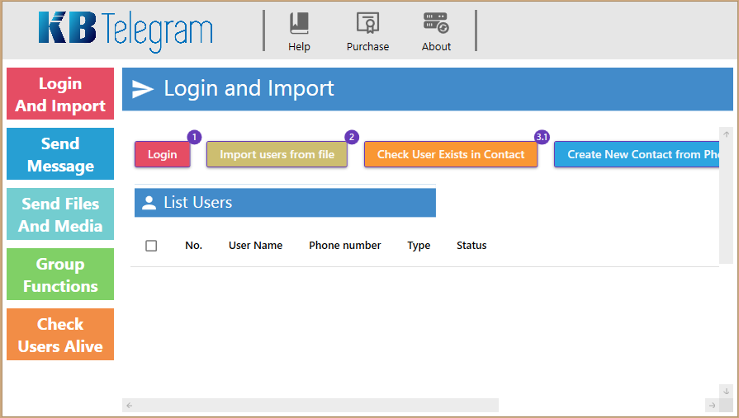Click Import users from file button
This screenshot has height=418, width=739.
point(277,154)
